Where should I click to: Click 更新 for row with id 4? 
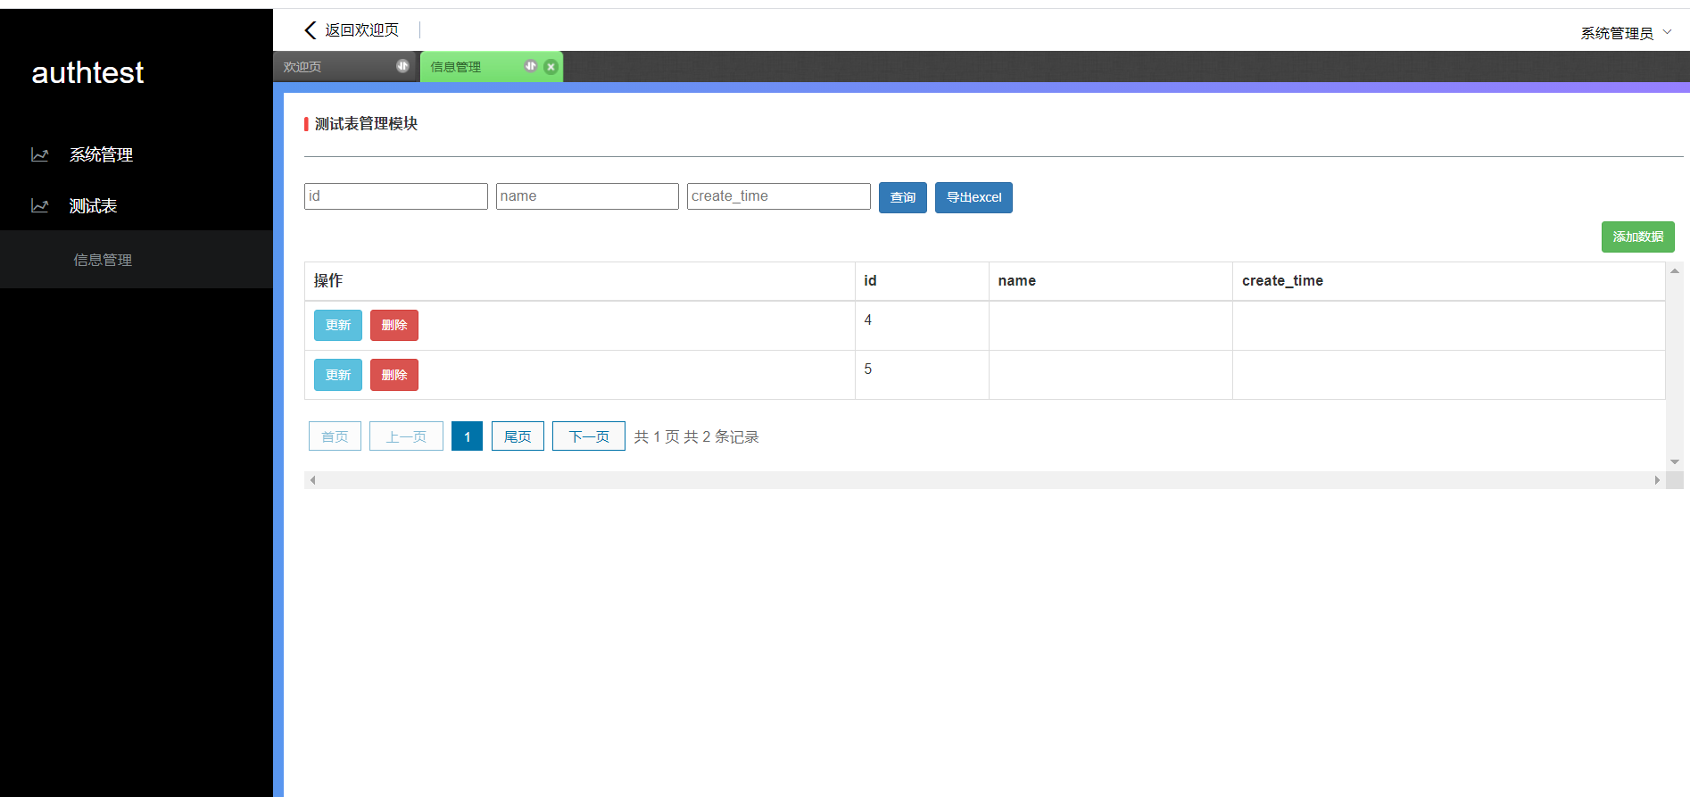point(338,325)
